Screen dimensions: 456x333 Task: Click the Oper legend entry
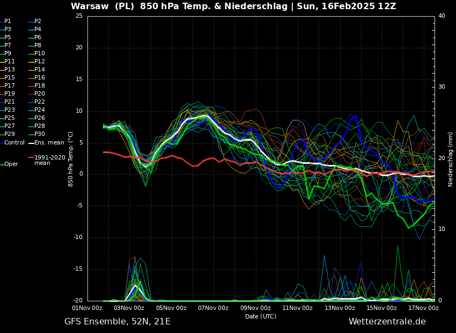(x=11, y=164)
